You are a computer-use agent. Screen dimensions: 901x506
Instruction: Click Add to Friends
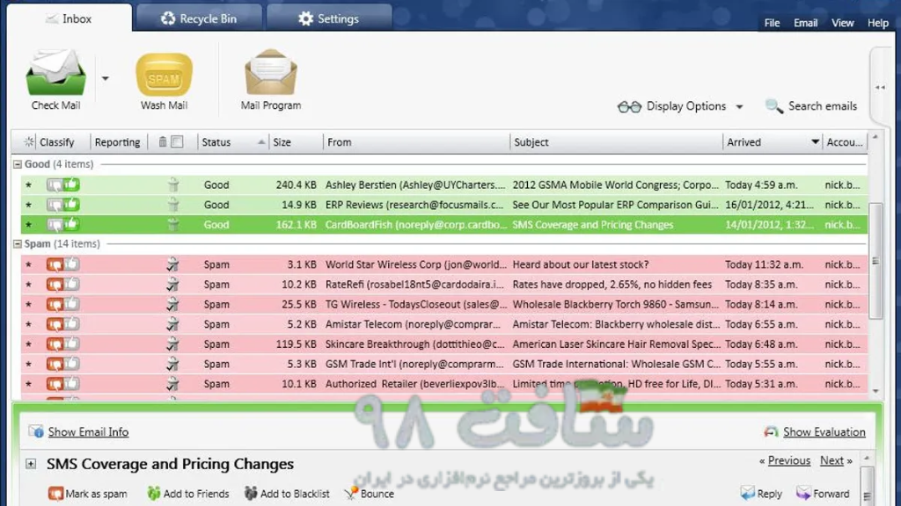coord(188,494)
